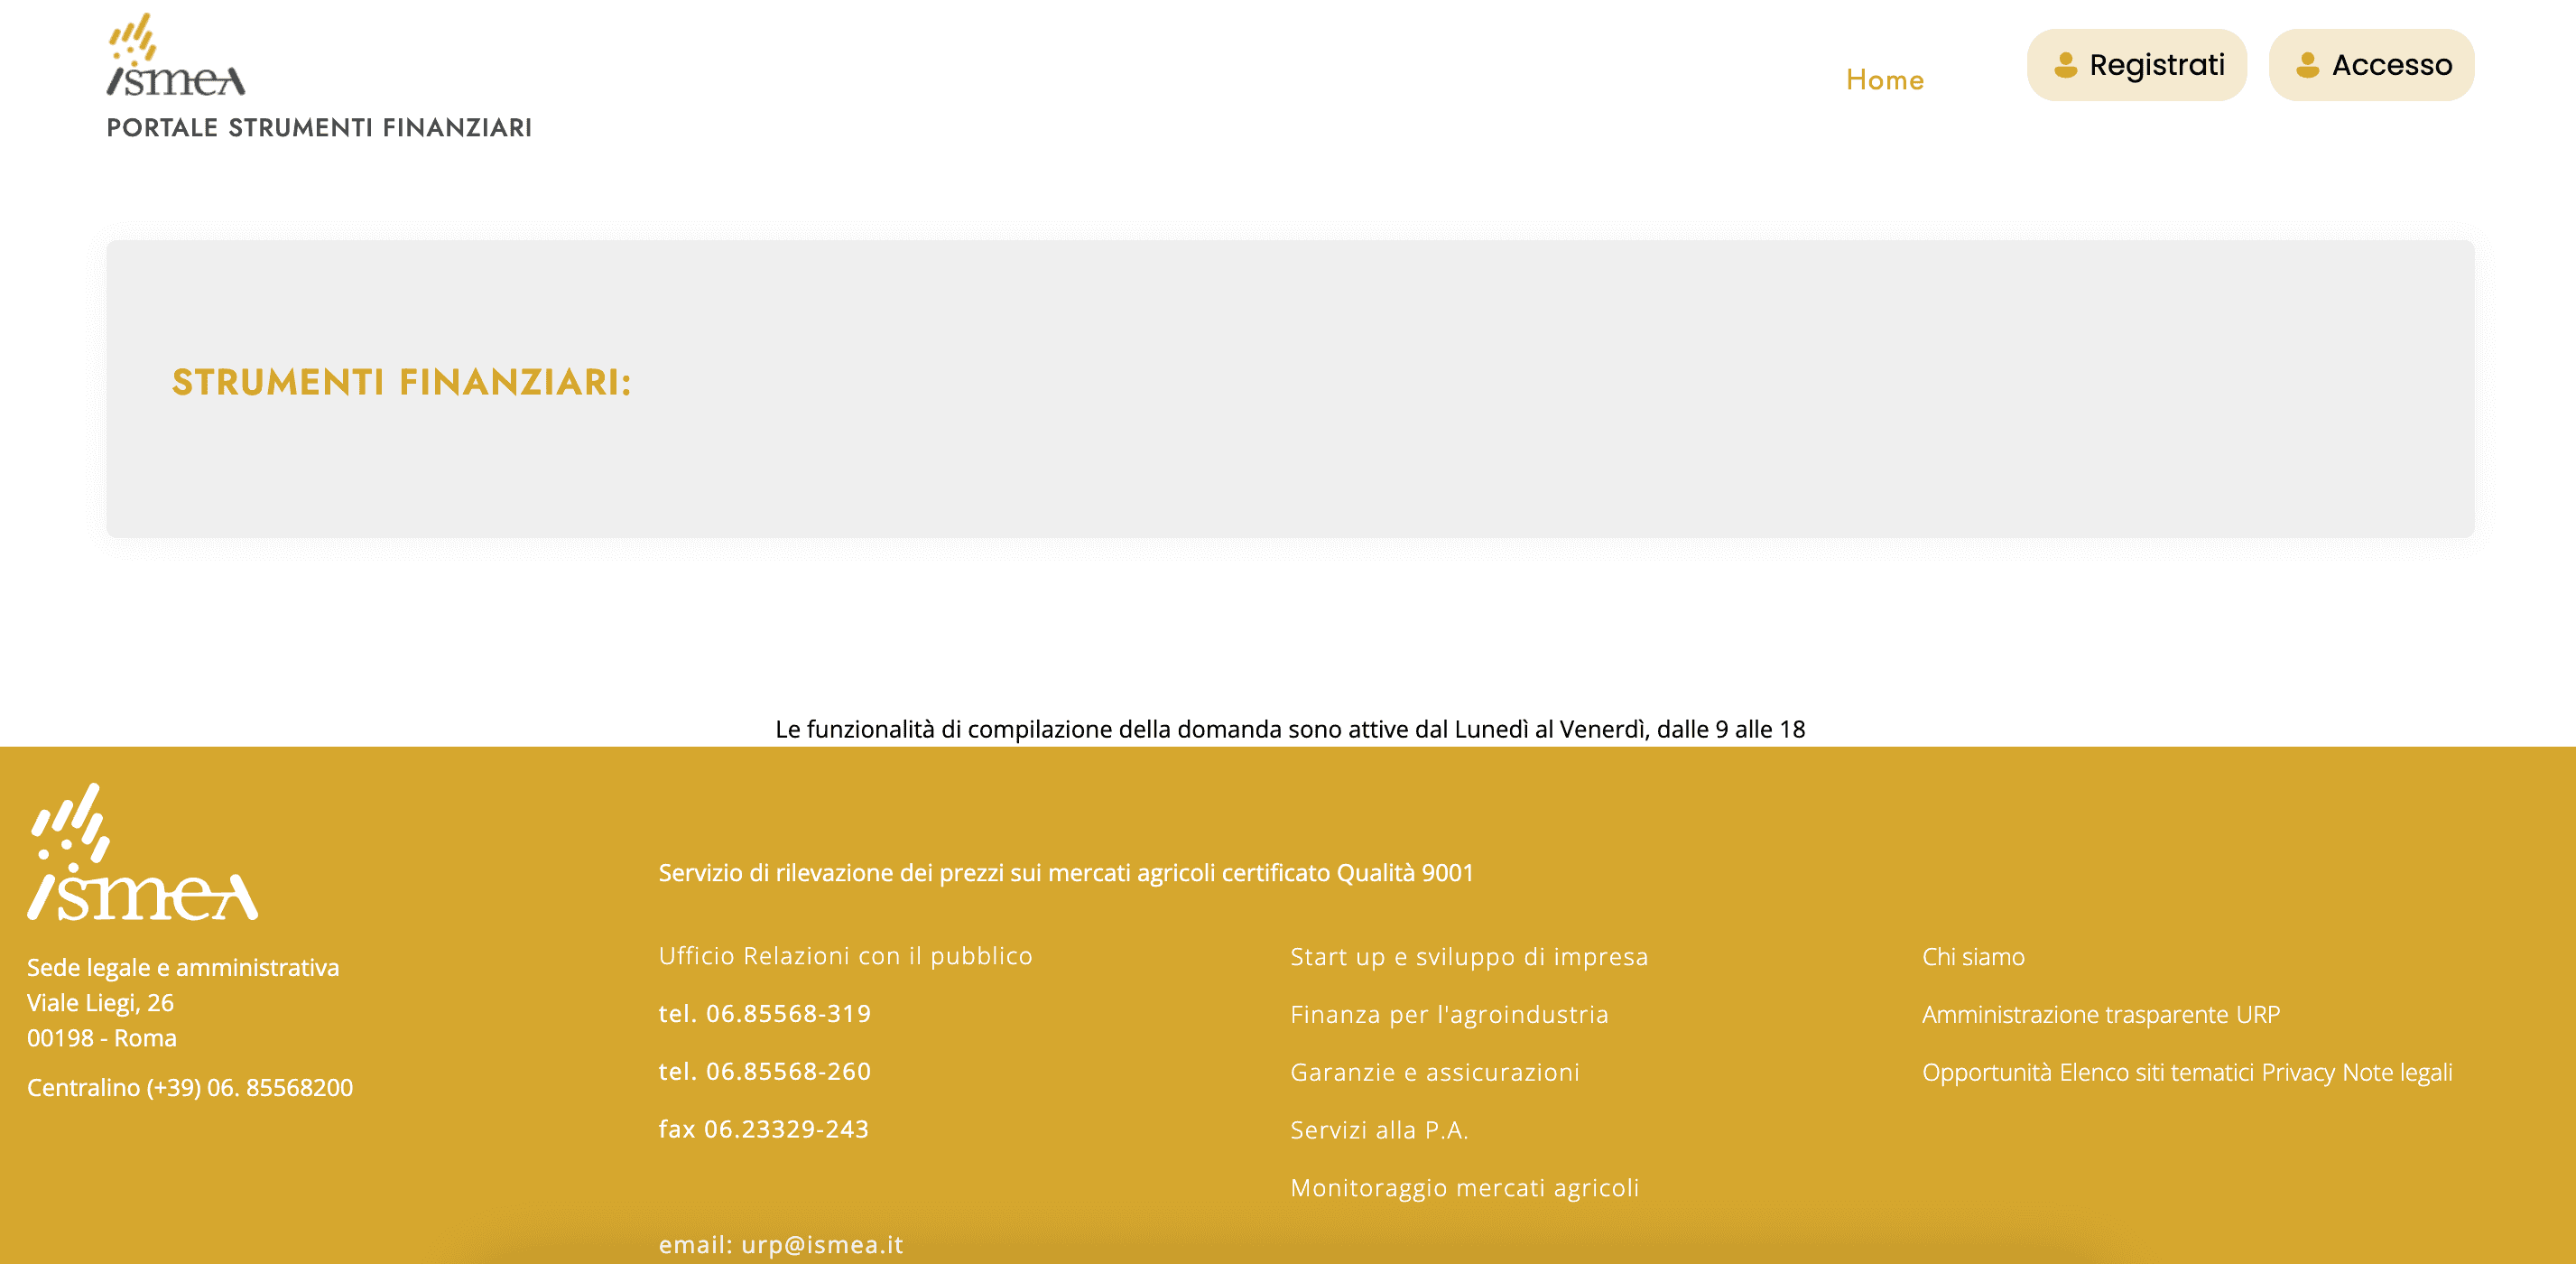The image size is (2576, 1264).
Task: Open Finanza per l'agroindustria
Action: pyautogui.click(x=1449, y=1014)
